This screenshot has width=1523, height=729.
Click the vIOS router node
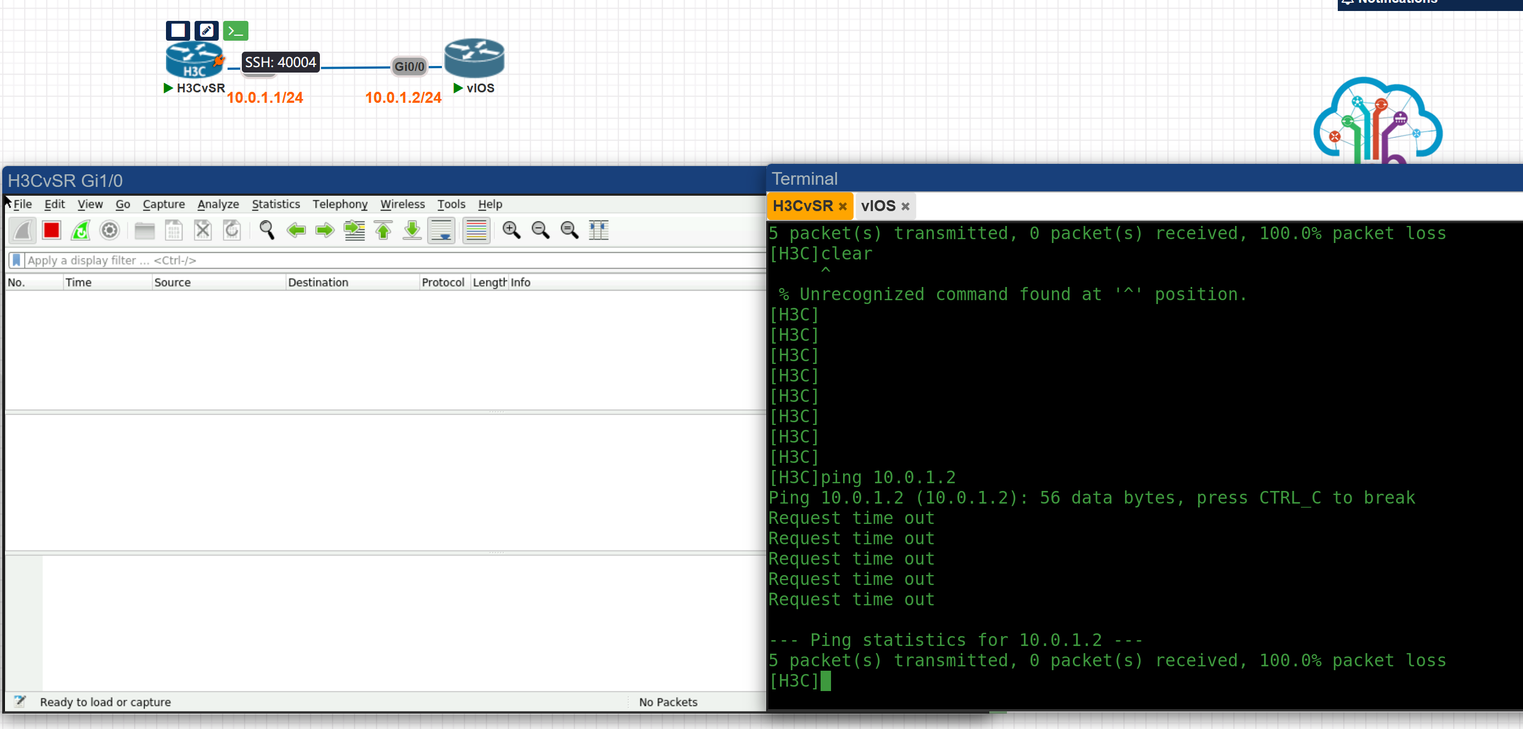pos(474,58)
